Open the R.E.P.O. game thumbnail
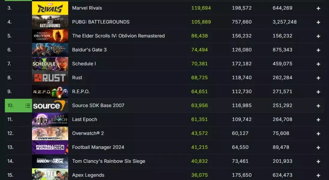Viewport: 329px width, 180px height. [x=50, y=91]
